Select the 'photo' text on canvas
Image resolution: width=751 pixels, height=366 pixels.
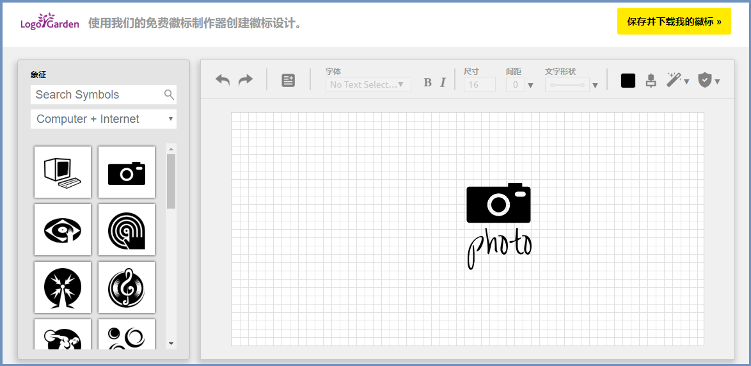coord(499,249)
